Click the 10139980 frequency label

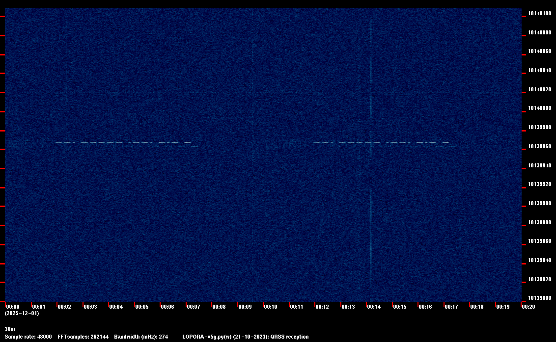coord(540,127)
